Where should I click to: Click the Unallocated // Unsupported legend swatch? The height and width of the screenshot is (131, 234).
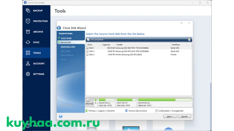point(156,111)
